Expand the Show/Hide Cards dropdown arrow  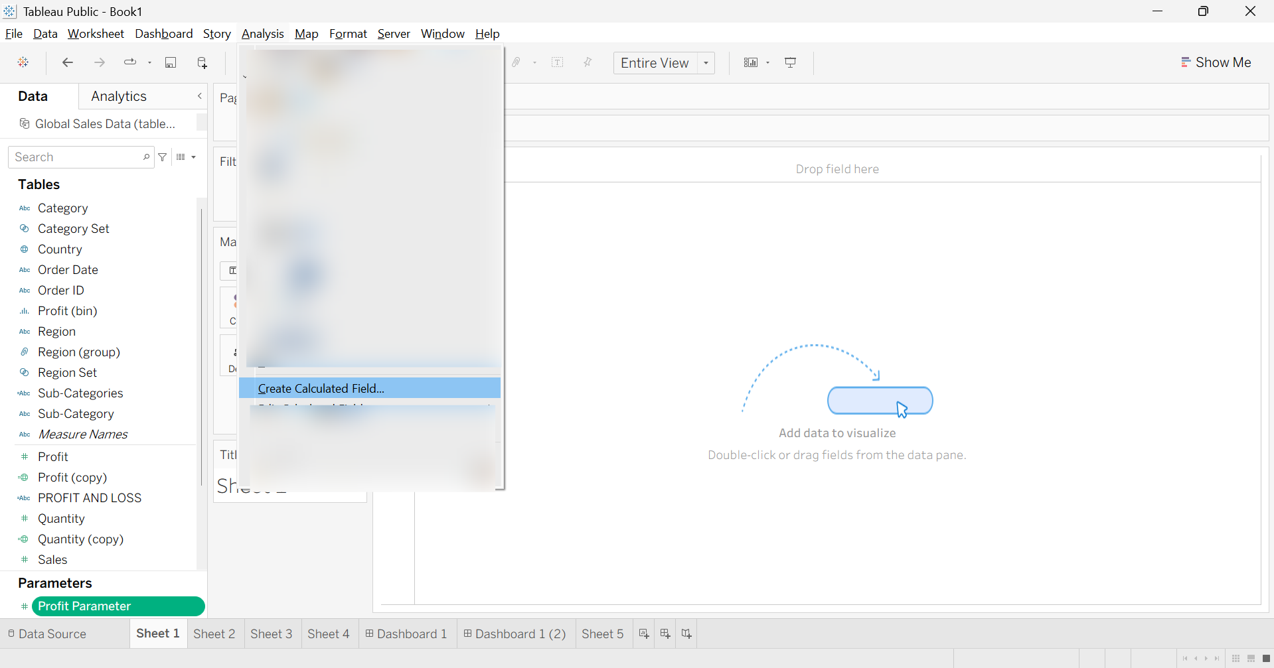tap(768, 63)
